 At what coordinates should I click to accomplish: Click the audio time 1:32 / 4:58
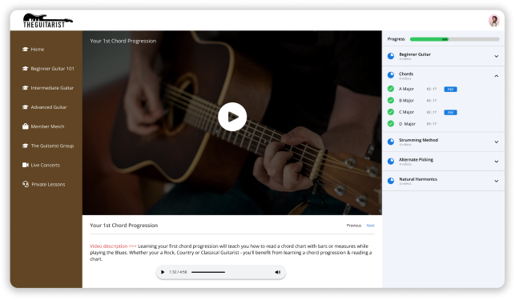[178, 272]
